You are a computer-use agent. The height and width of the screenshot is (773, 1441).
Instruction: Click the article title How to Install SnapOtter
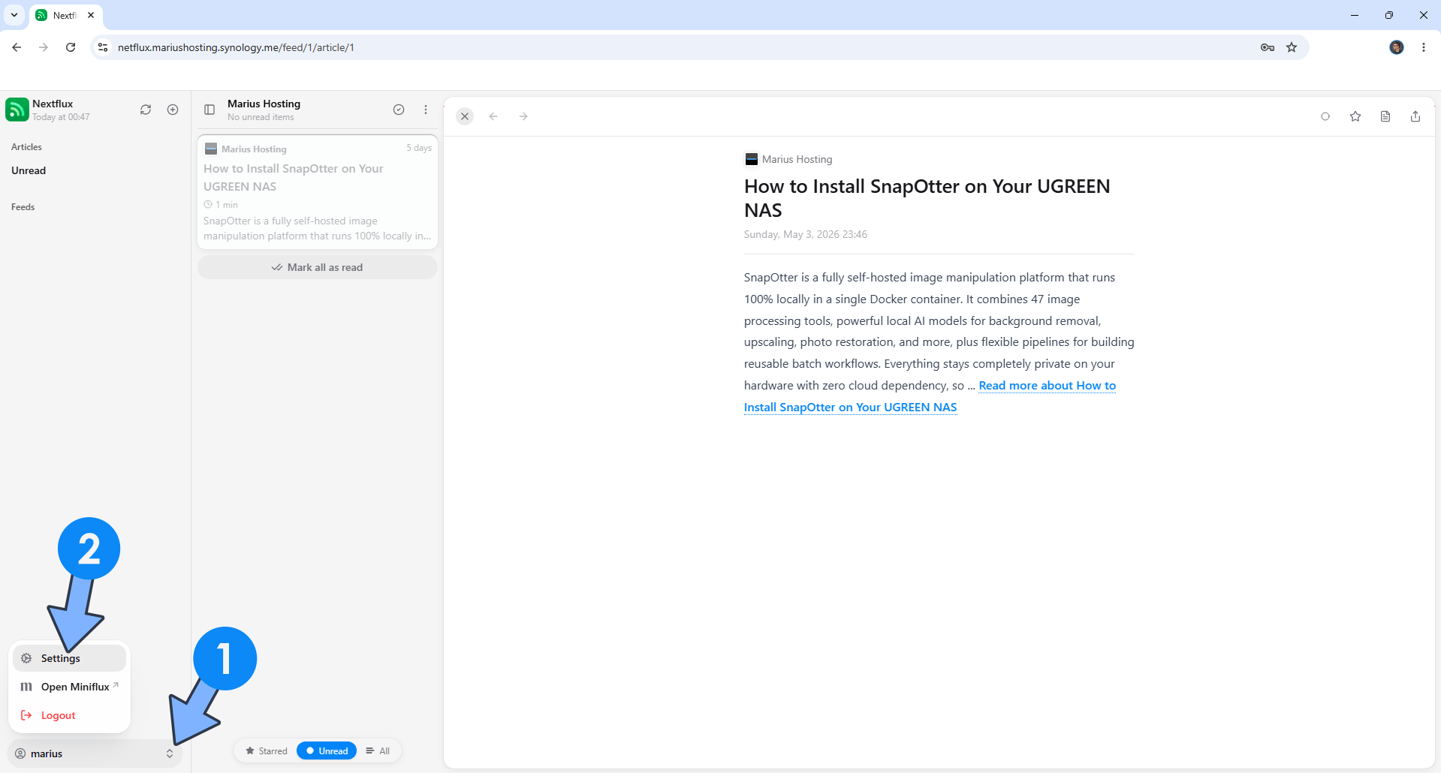(927, 198)
